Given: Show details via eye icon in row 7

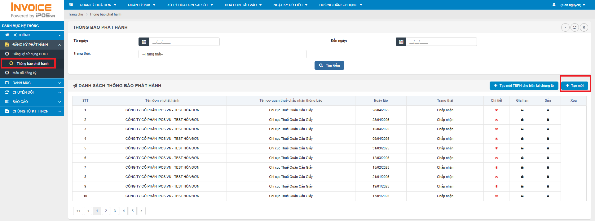Looking at the screenshot, I should pyautogui.click(x=496, y=167).
